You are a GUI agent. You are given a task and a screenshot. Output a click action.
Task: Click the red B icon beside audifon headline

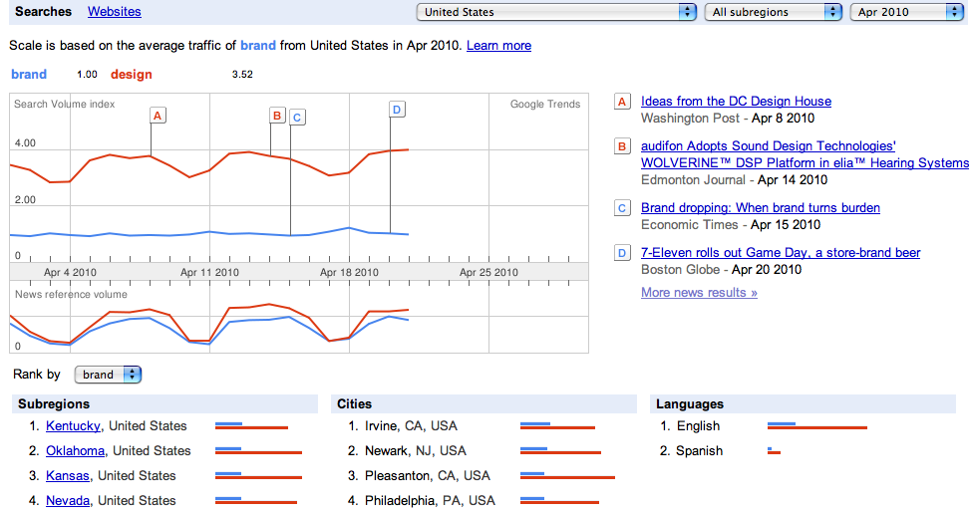click(622, 146)
